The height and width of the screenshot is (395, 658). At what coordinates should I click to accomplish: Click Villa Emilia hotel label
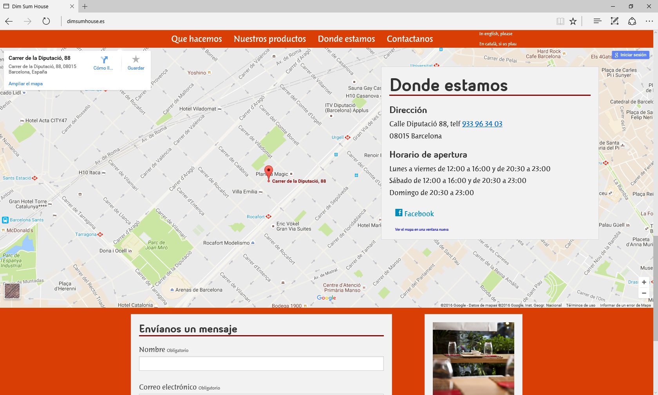coord(245,192)
